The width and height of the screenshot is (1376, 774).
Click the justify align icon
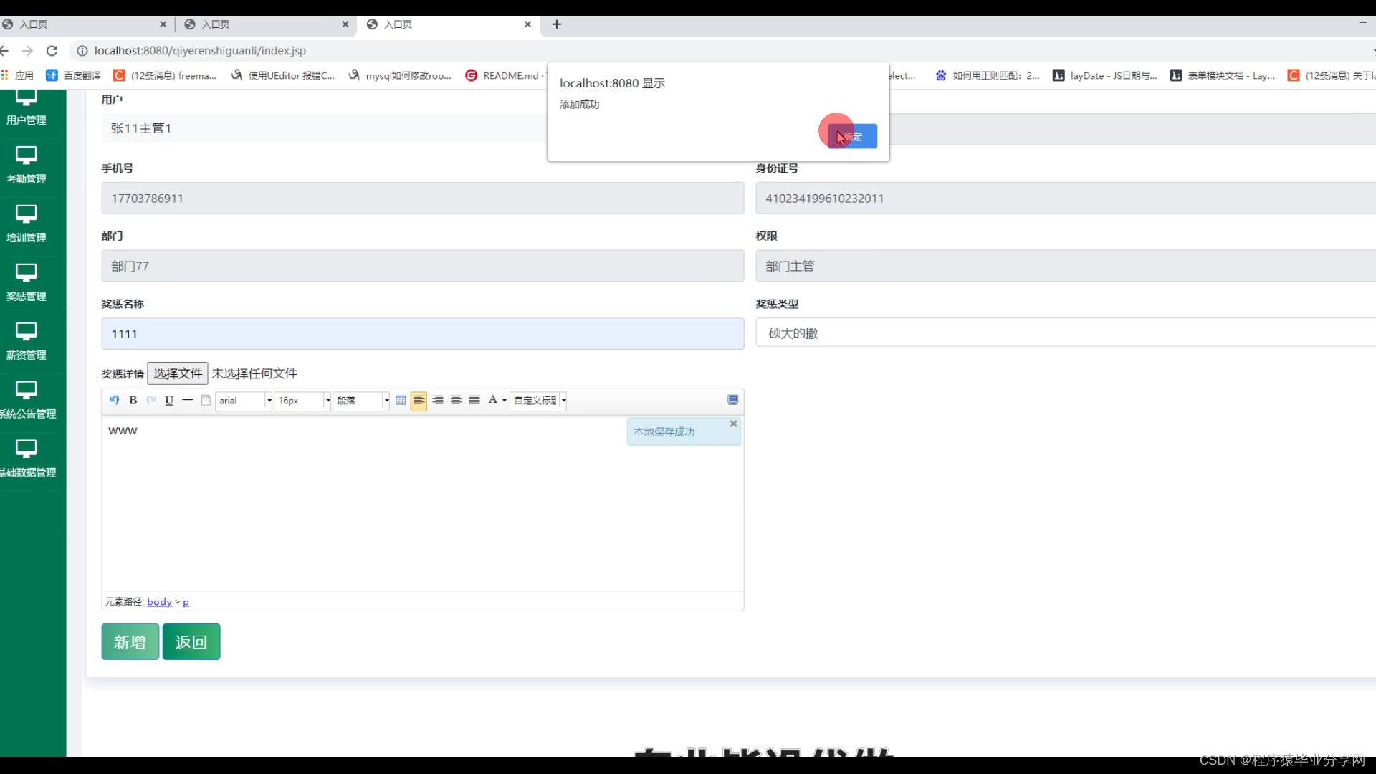[x=474, y=400]
